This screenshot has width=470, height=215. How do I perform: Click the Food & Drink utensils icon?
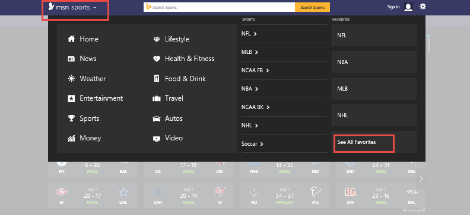(x=157, y=79)
